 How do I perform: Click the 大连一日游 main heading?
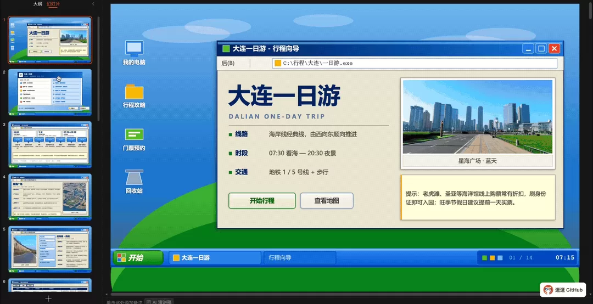284,95
